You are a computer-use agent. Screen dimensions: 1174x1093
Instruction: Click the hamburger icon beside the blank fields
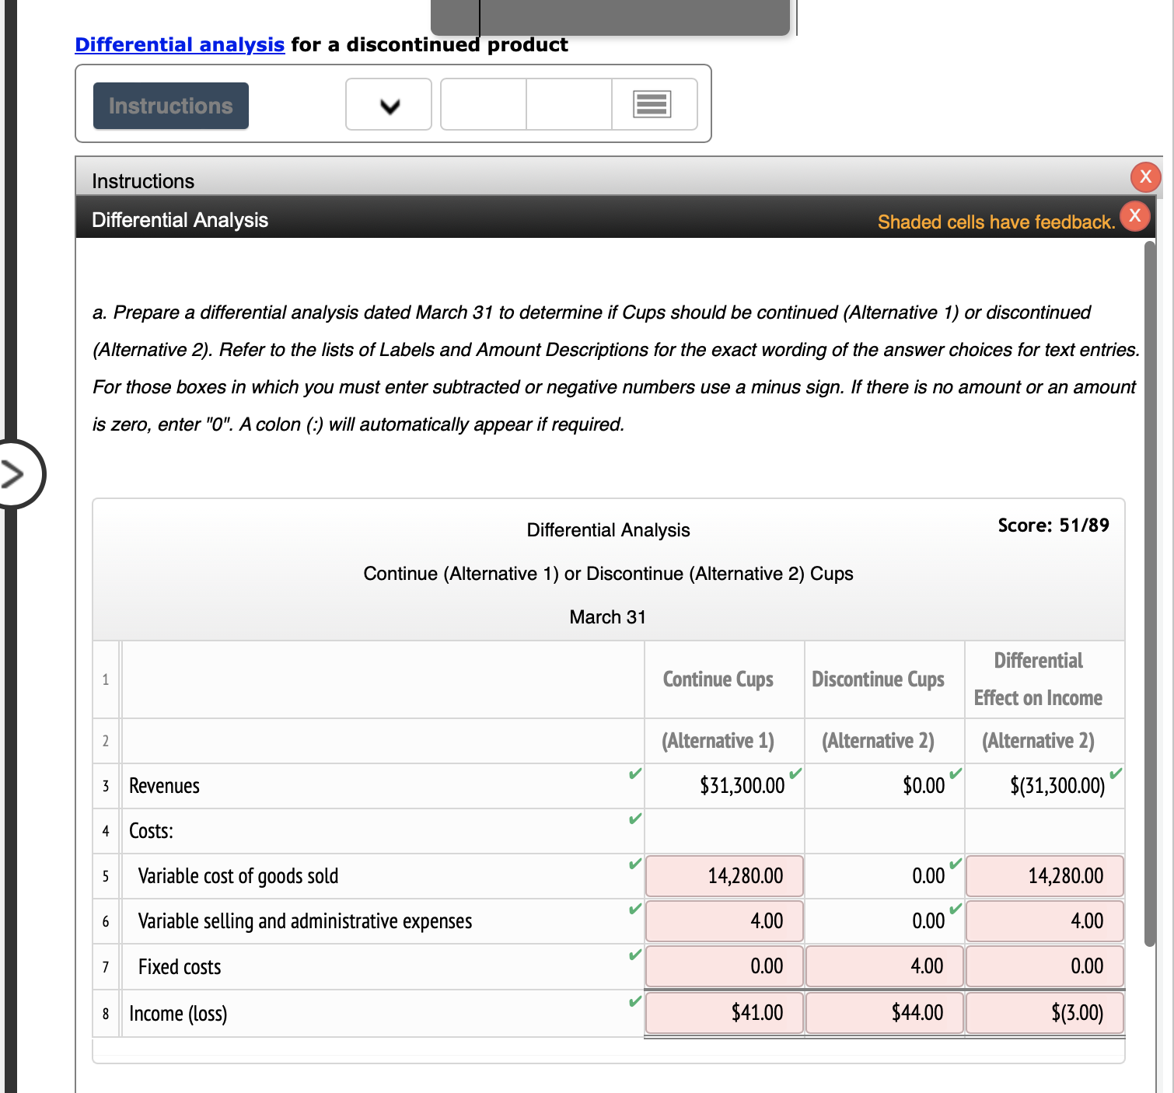652,103
